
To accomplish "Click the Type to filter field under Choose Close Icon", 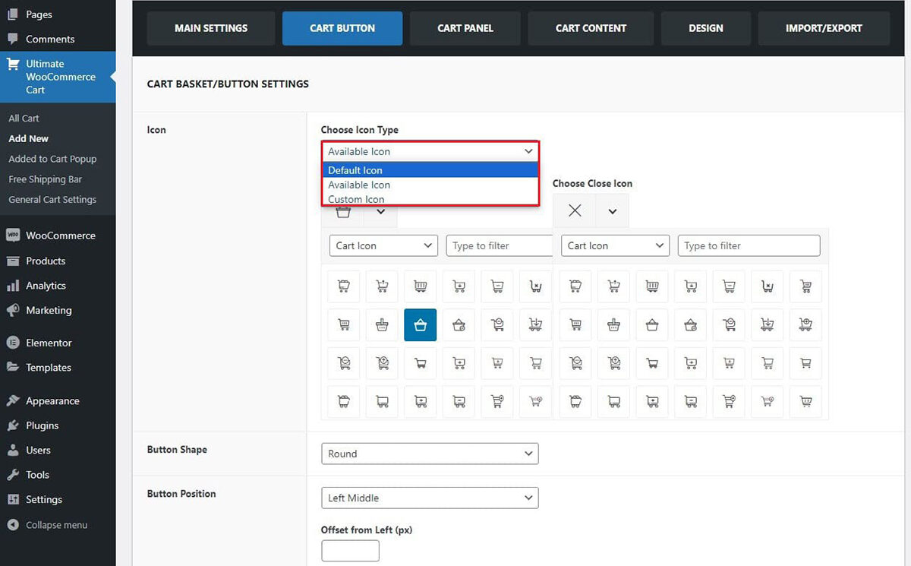I will pos(749,245).
